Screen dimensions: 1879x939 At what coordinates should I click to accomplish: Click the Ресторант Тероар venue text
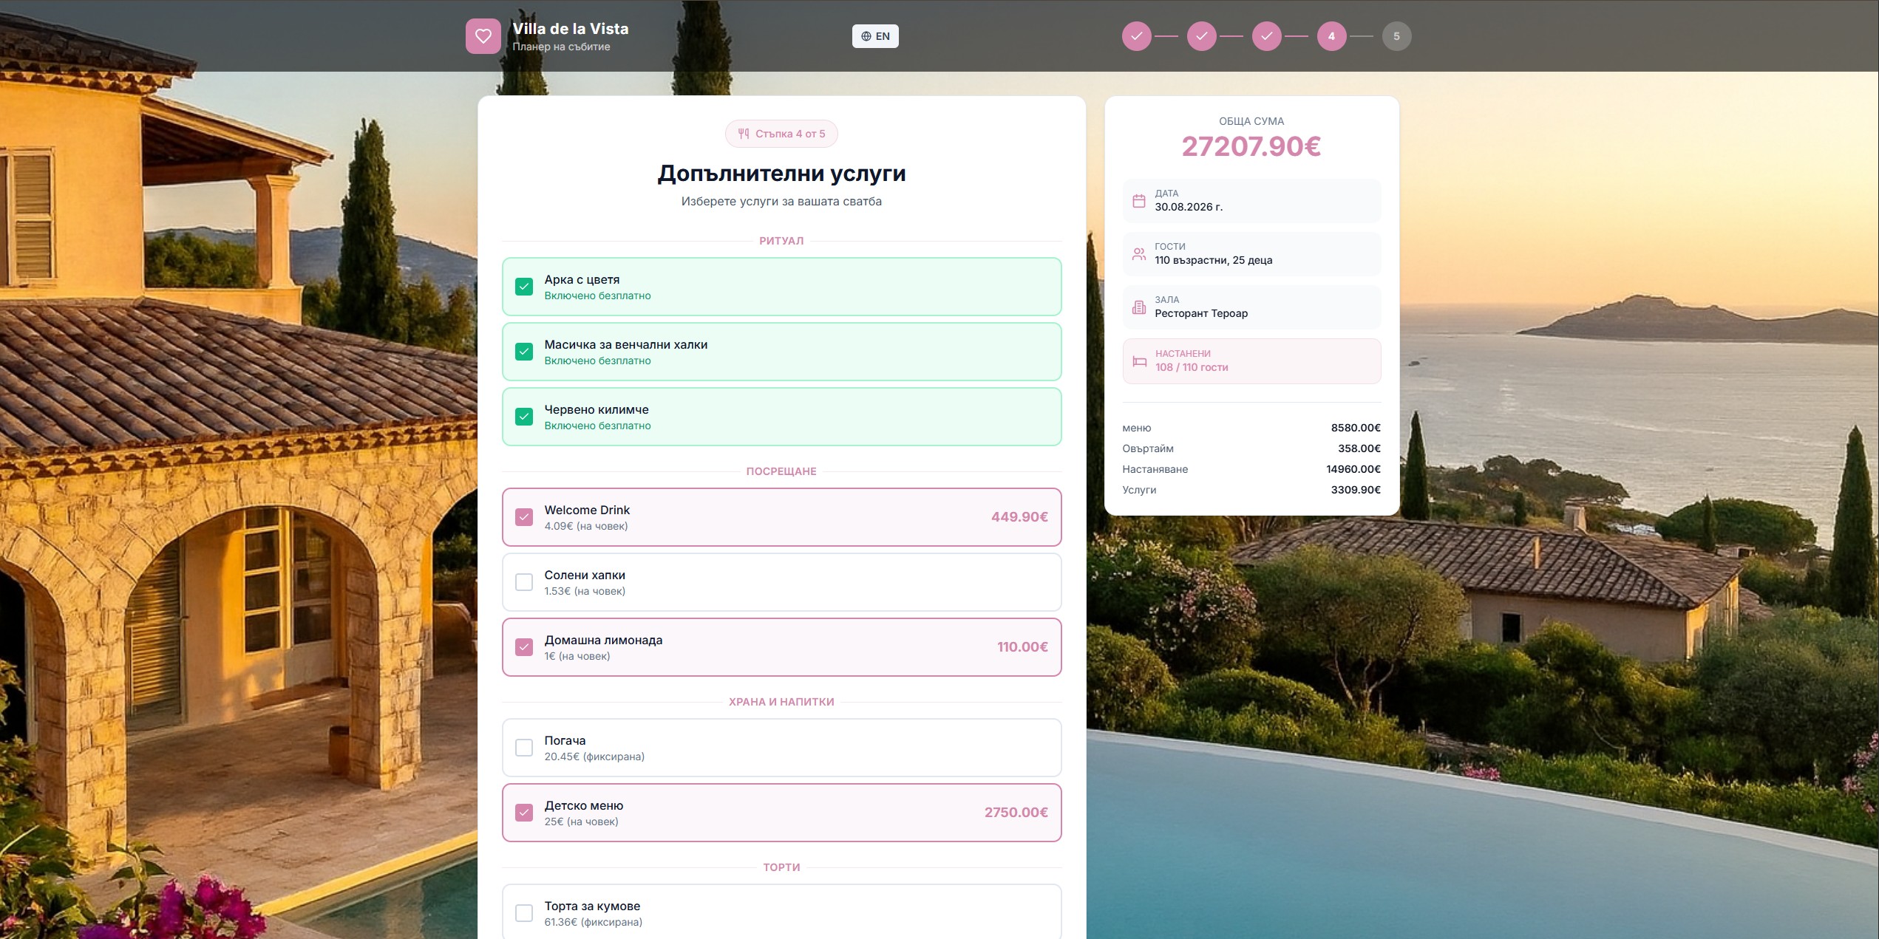[1201, 313]
